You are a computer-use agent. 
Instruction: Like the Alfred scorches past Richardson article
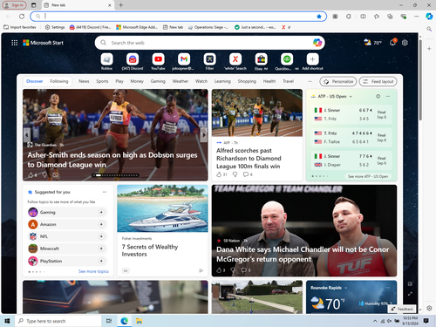(x=219, y=174)
